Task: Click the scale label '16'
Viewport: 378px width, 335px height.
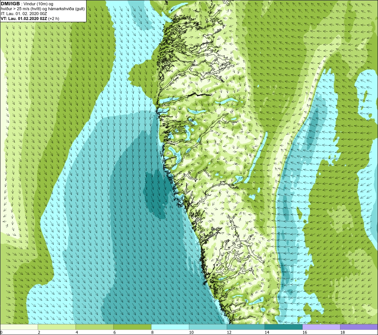Action: tap(305, 333)
